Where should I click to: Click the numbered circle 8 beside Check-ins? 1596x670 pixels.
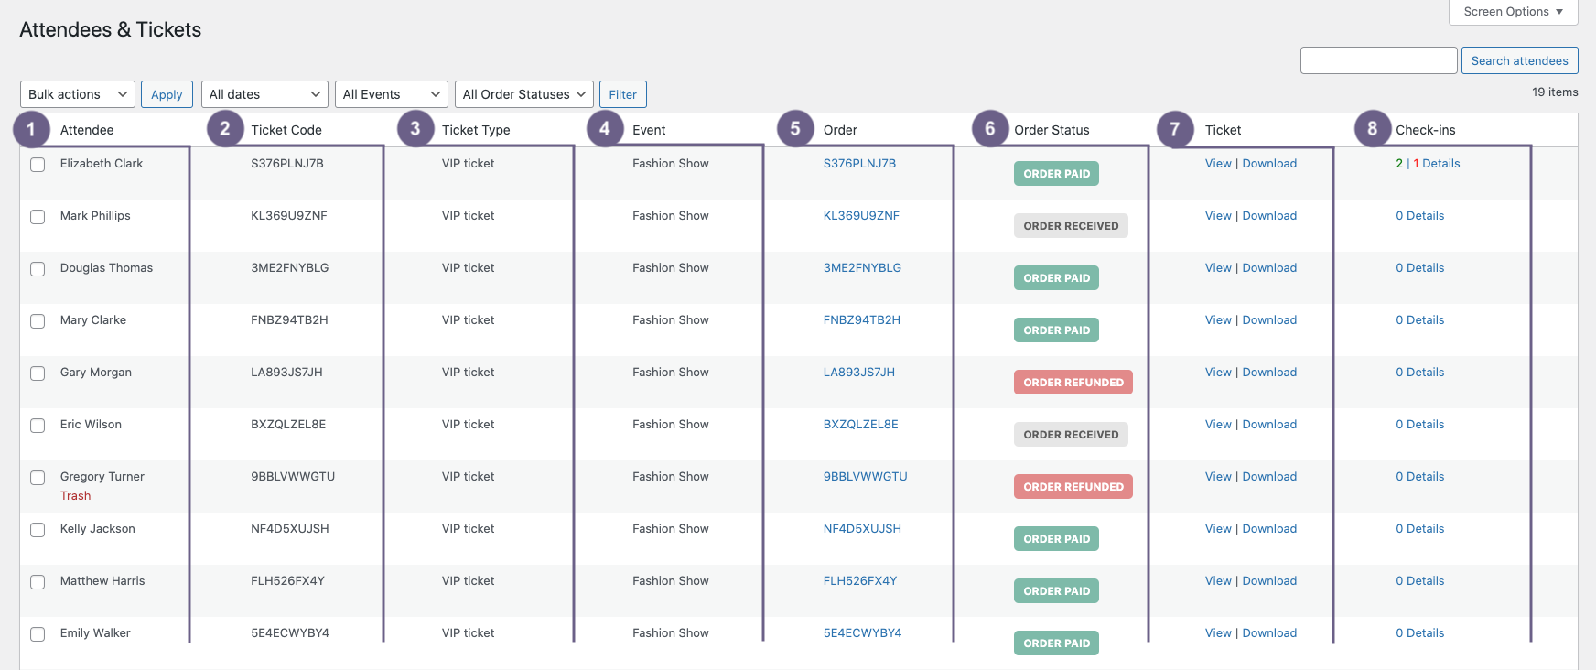(1372, 130)
